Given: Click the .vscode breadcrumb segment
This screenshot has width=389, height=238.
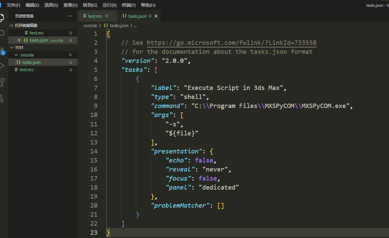Looking at the screenshot, I should tap(90, 25).
